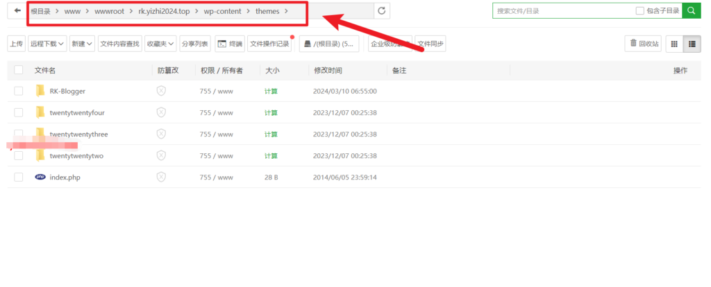
Task: Click the upload (上传) button
Action: pos(17,44)
